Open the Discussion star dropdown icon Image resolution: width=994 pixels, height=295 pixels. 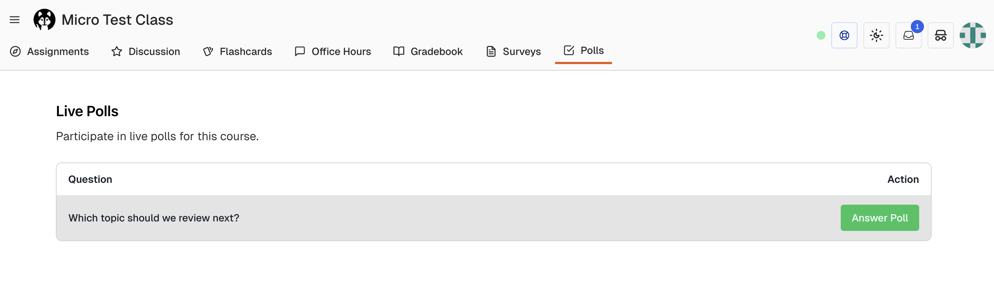coord(116,51)
